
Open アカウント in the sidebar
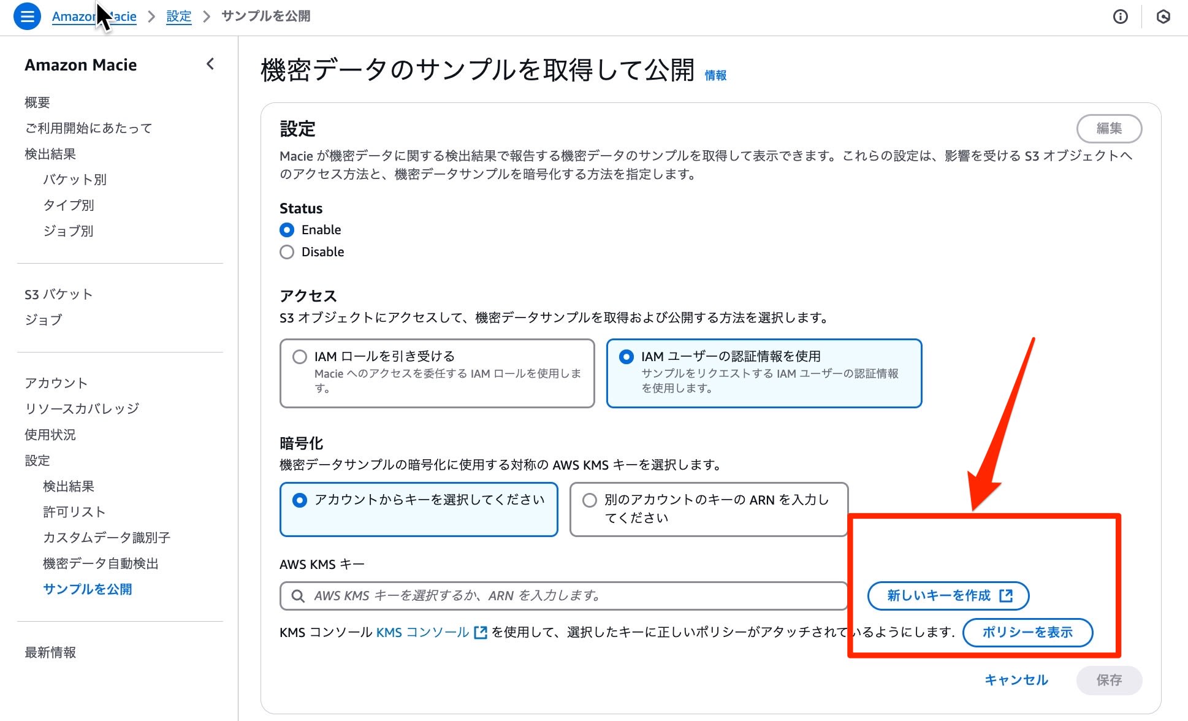pyautogui.click(x=56, y=383)
